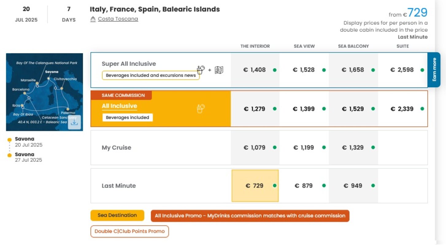Choose All Inclusive Sea Balcony €1,529
This screenshot has height=245, width=446.
pos(353,109)
